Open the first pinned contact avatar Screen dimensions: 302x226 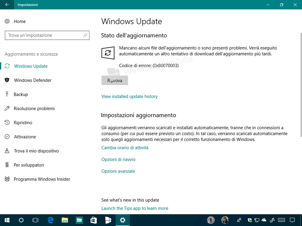211,220
